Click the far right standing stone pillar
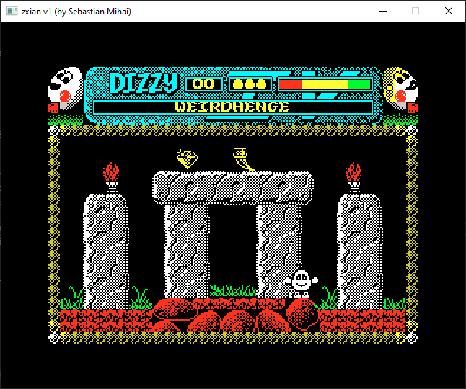This screenshot has height=389, width=466. coord(360,251)
